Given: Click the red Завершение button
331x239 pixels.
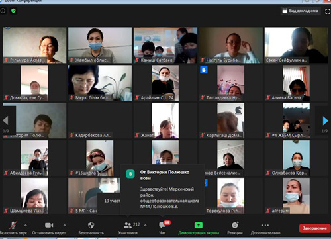Looking at the screenshot, I should [x=314, y=228].
